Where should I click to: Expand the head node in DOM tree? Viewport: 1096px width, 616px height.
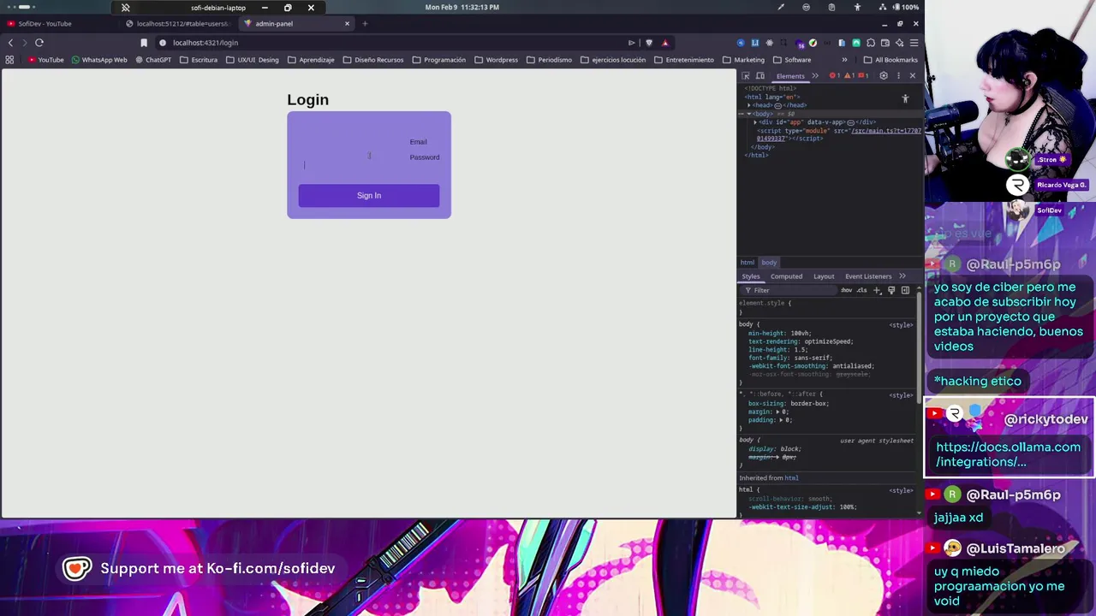click(x=749, y=105)
